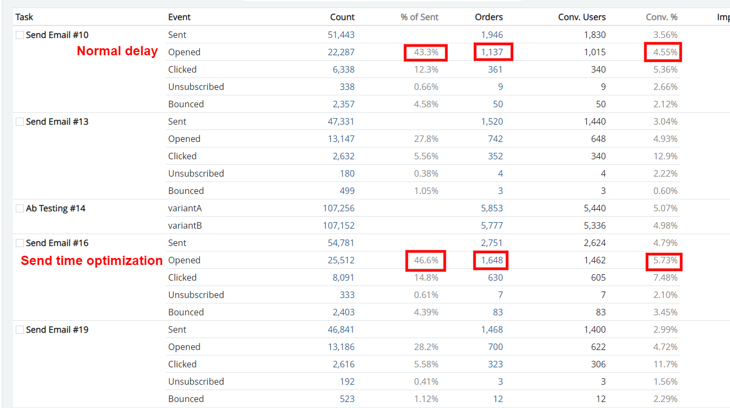Open the Orders link 1,946 in Sent row
Screen dimensions: 730x408
point(493,34)
